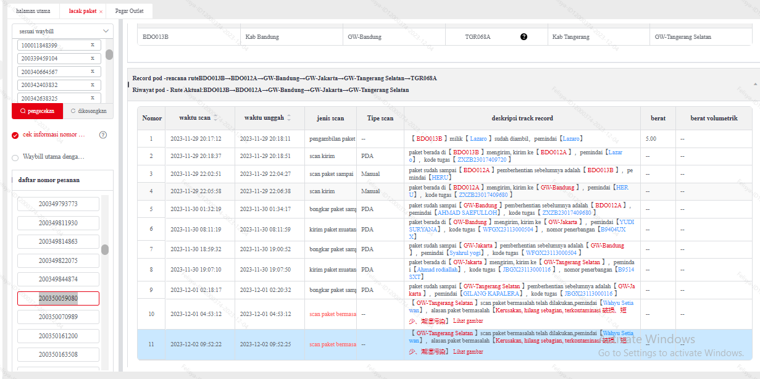Select highlighted order number 200350059080
The height and width of the screenshot is (379, 760).
coord(58,298)
